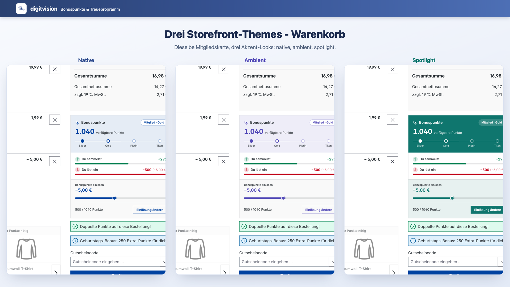The image size is (510, 287).
Task: Click the digitvision logo icon in header
Action: (21, 9)
